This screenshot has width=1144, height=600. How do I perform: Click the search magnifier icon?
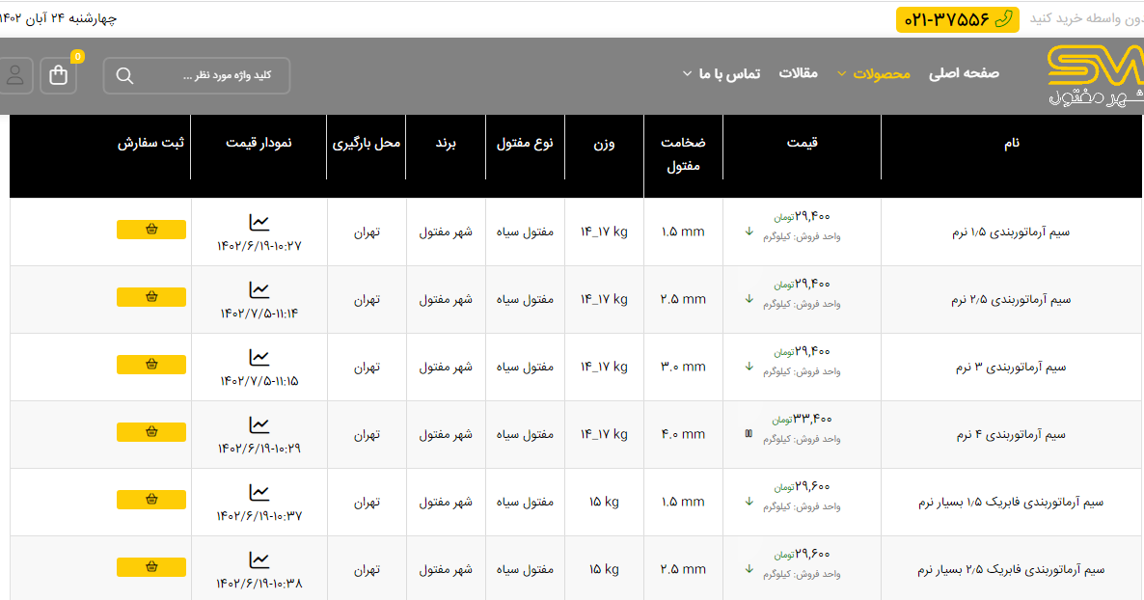point(124,75)
